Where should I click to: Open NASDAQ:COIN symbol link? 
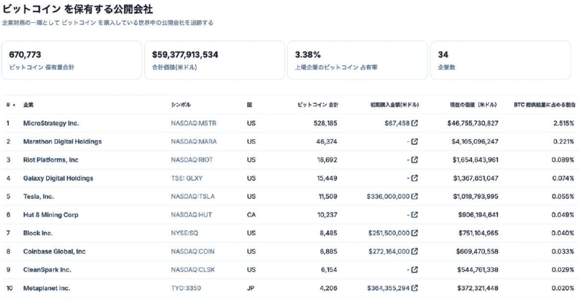tap(192, 251)
